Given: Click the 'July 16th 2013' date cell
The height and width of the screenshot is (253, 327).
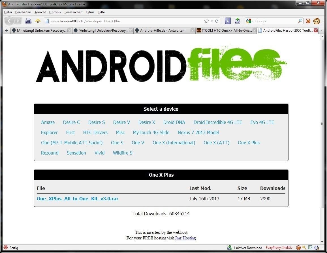Looking at the screenshot, I should (204, 199).
